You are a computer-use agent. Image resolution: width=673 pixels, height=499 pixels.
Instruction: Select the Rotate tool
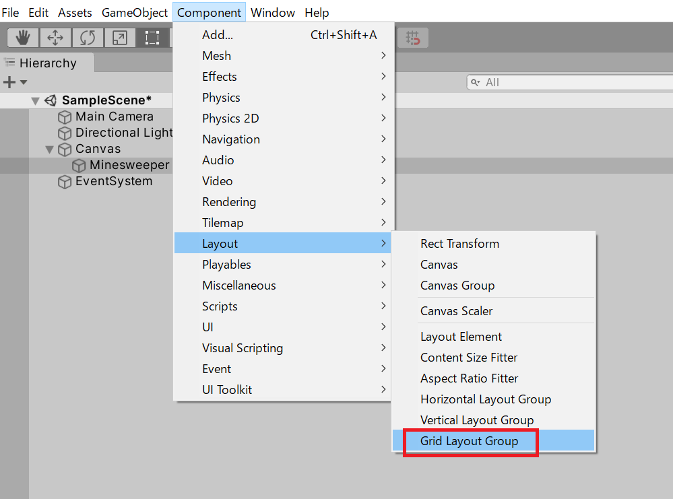tap(88, 38)
